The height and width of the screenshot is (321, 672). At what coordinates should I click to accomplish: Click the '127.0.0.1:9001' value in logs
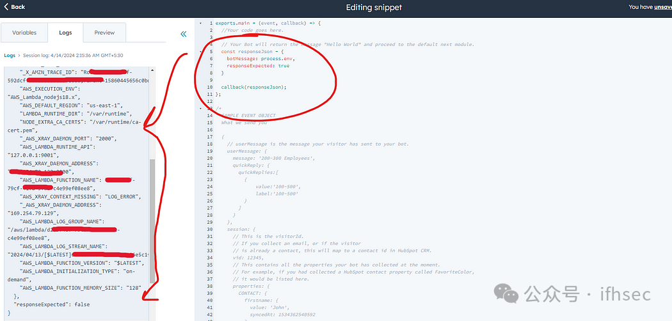point(33,155)
